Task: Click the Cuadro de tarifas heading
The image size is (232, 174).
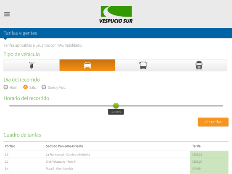Action: tap(22, 135)
